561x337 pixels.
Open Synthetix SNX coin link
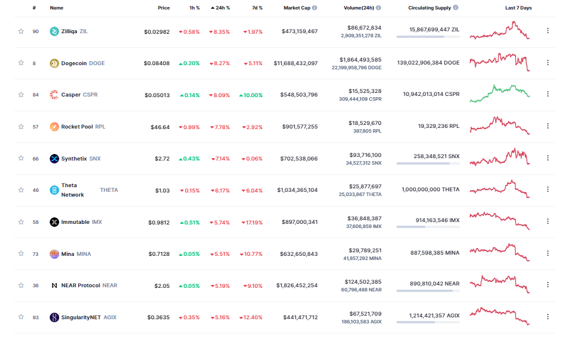[81, 158]
